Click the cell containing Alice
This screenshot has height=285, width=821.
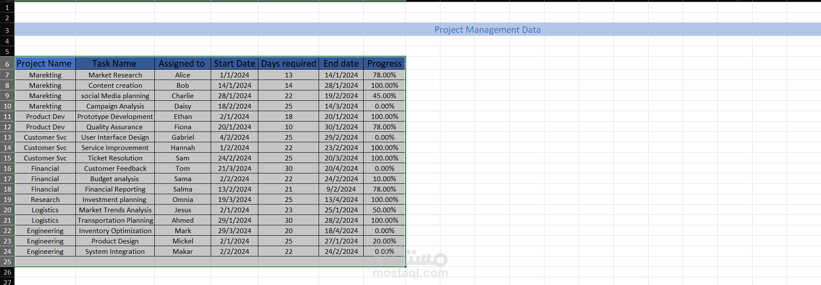tap(182, 75)
